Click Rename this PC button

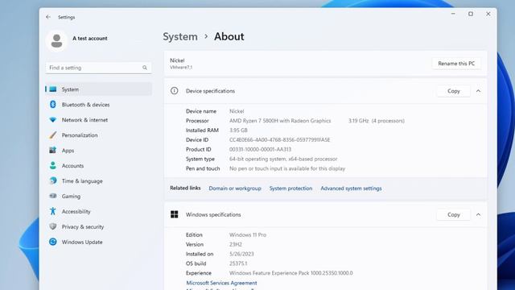coord(456,64)
